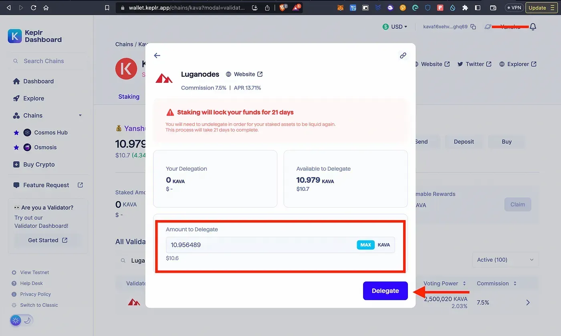Click the install app icon in address bar
This screenshot has height=336, width=561.
click(x=255, y=8)
